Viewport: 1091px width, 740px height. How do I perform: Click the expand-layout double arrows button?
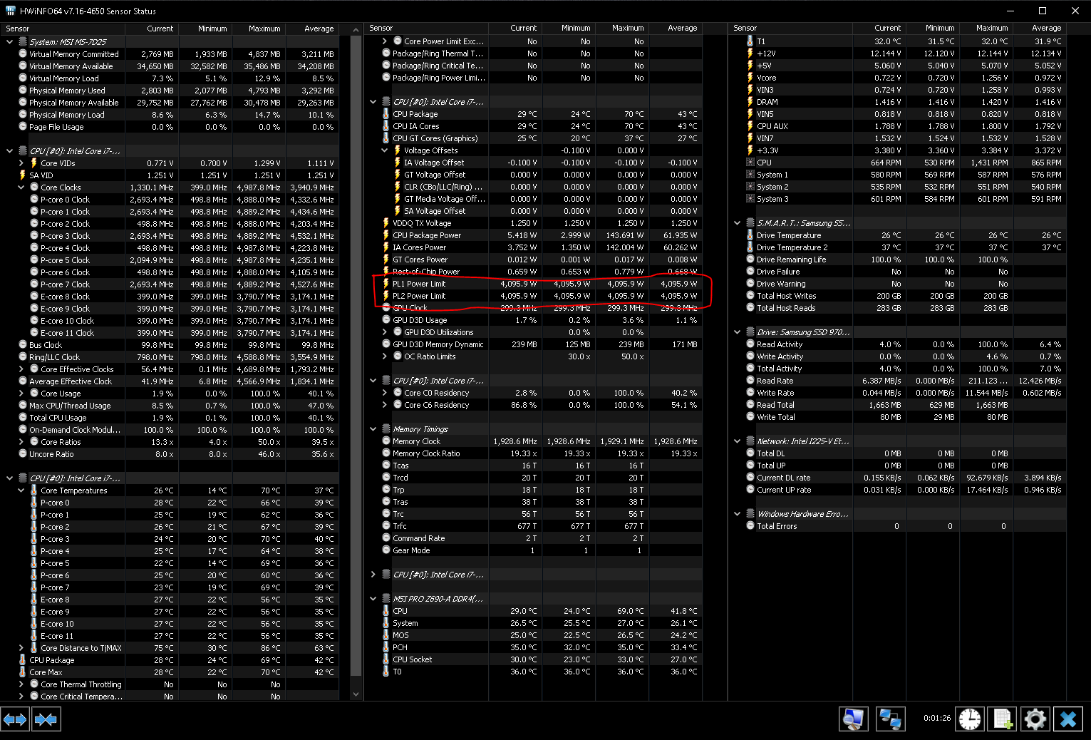[x=15, y=719]
